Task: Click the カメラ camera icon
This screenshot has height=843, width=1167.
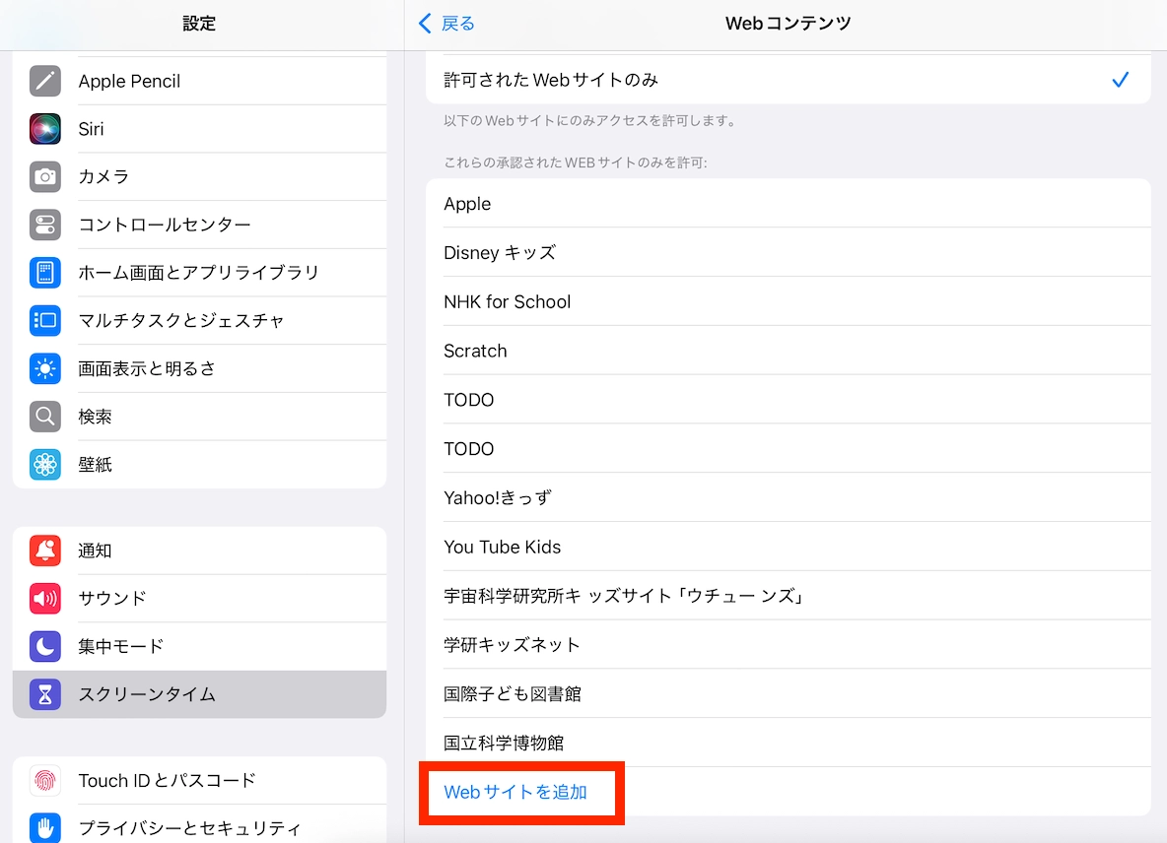Action: point(45,177)
